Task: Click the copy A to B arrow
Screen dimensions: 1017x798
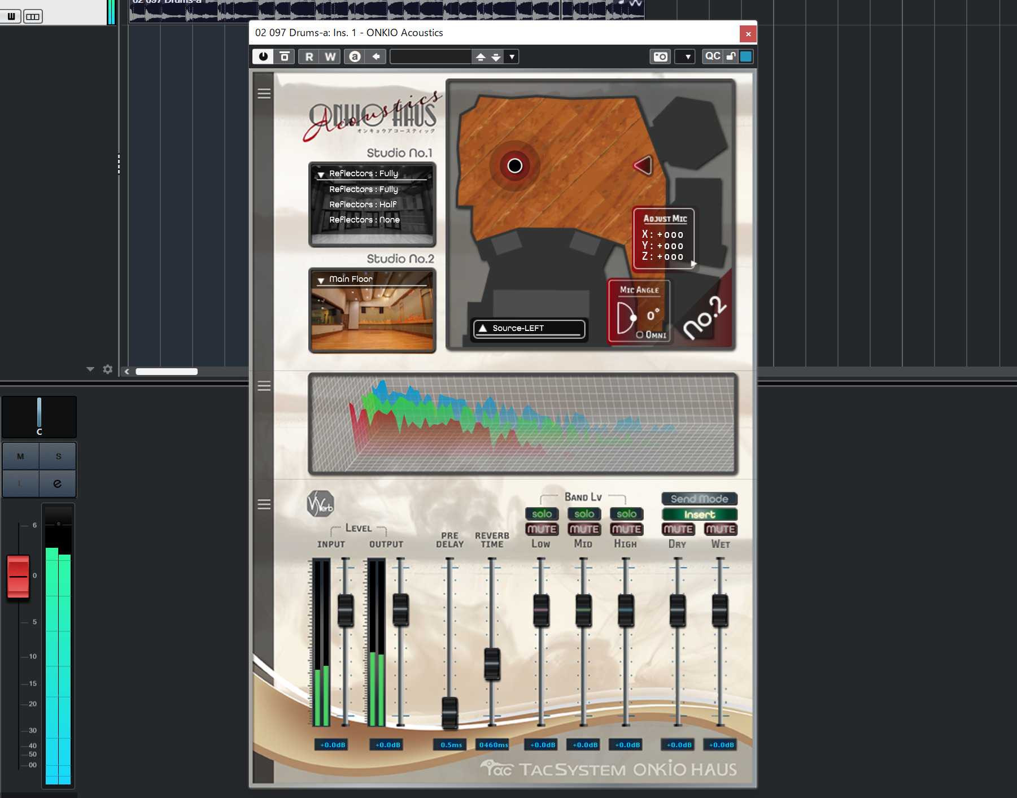Action: click(x=376, y=56)
